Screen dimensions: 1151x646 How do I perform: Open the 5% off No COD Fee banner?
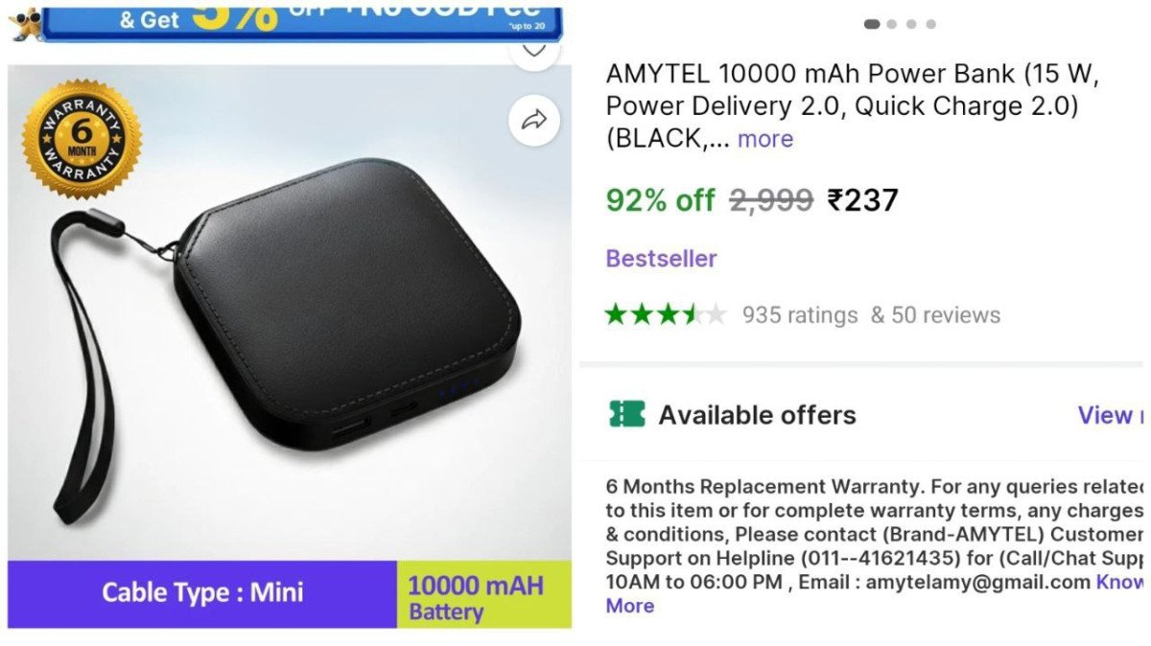click(x=302, y=21)
